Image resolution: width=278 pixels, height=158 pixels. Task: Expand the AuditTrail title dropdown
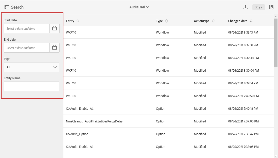tap(139, 7)
